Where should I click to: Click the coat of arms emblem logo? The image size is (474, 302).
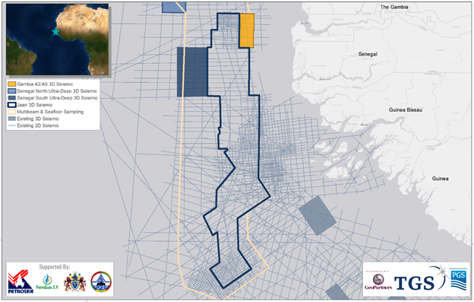74,281
